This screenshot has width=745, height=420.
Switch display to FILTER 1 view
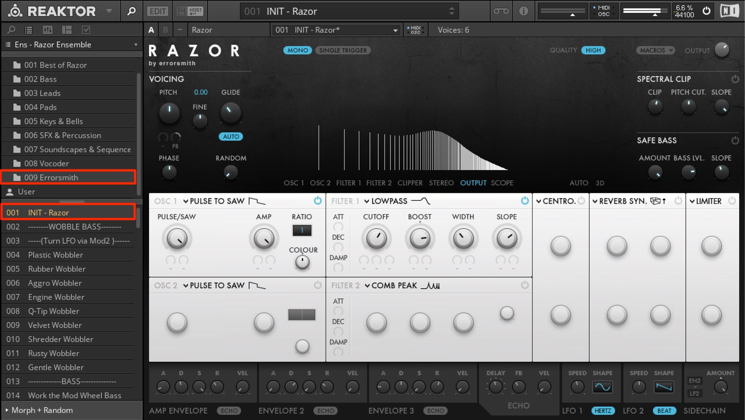click(x=349, y=183)
